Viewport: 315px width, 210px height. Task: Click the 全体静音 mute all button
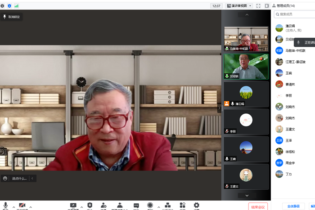click(293, 206)
